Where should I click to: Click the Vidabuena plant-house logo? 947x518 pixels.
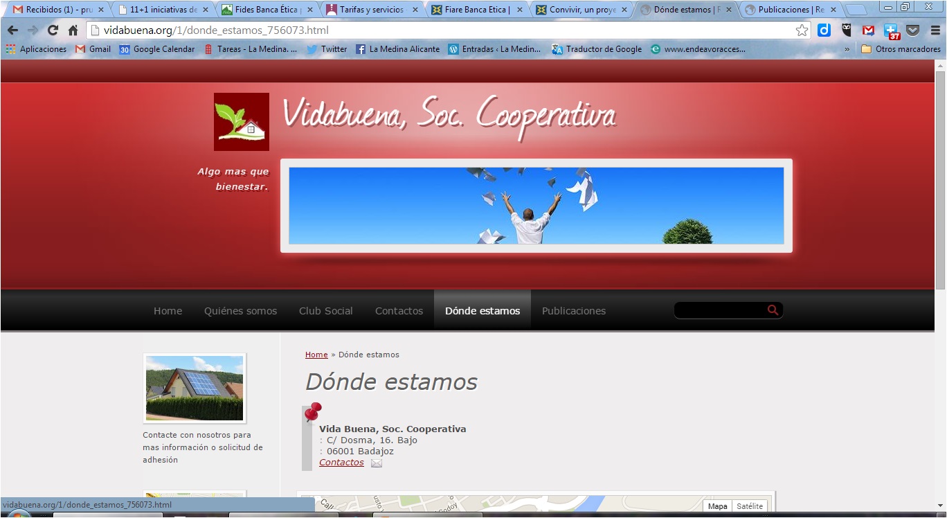click(242, 122)
